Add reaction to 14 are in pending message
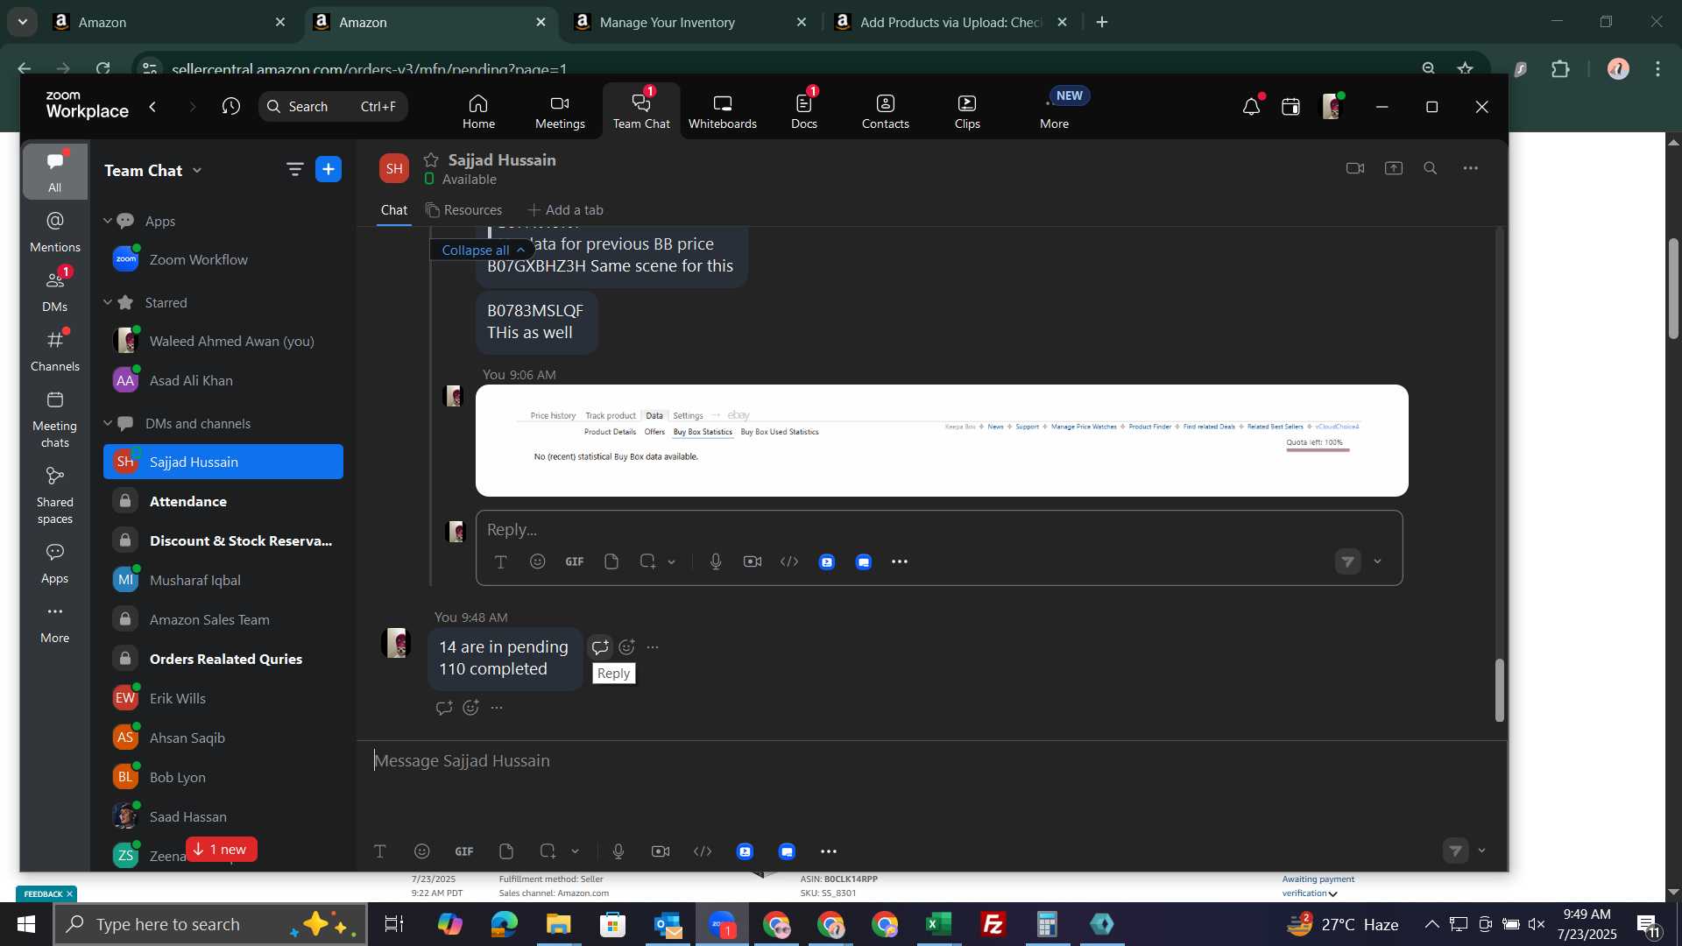Viewport: 1682px width, 946px height. pyautogui.click(x=626, y=647)
